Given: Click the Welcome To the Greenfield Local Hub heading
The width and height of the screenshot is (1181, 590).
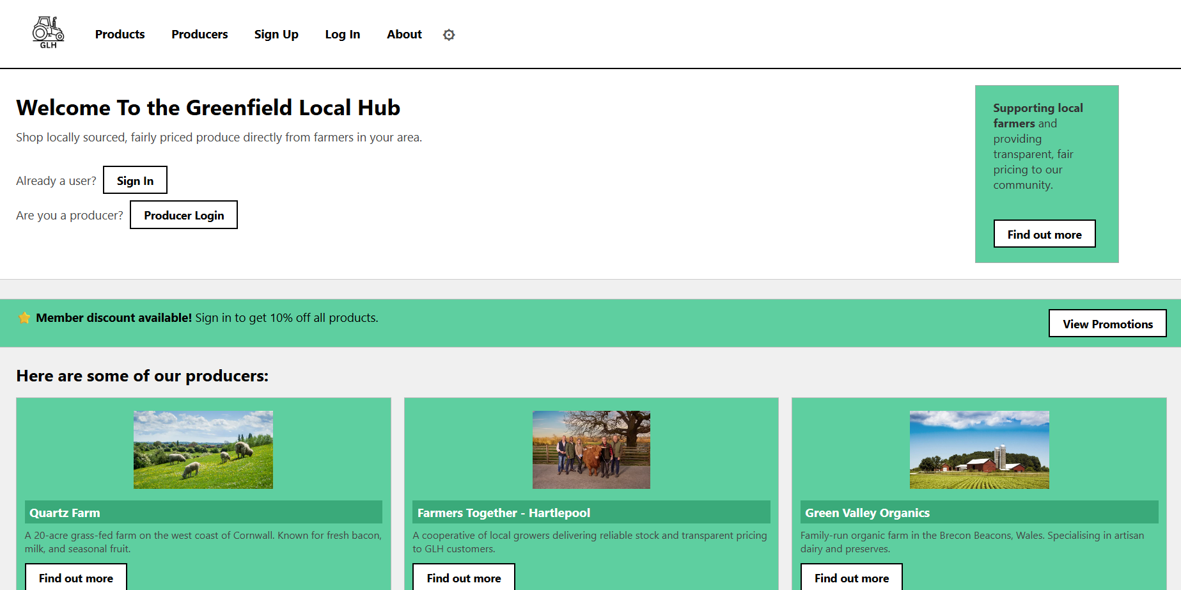Looking at the screenshot, I should coord(208,108).
